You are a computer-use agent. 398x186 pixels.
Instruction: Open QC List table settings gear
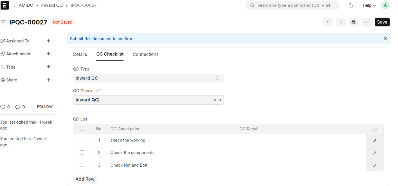374,130
